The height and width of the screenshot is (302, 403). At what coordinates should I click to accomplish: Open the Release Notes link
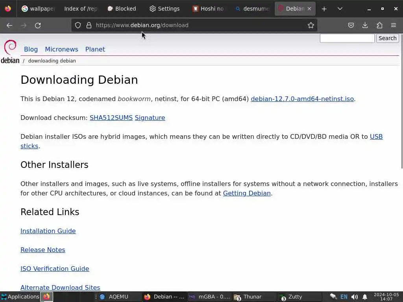point(43,250)
